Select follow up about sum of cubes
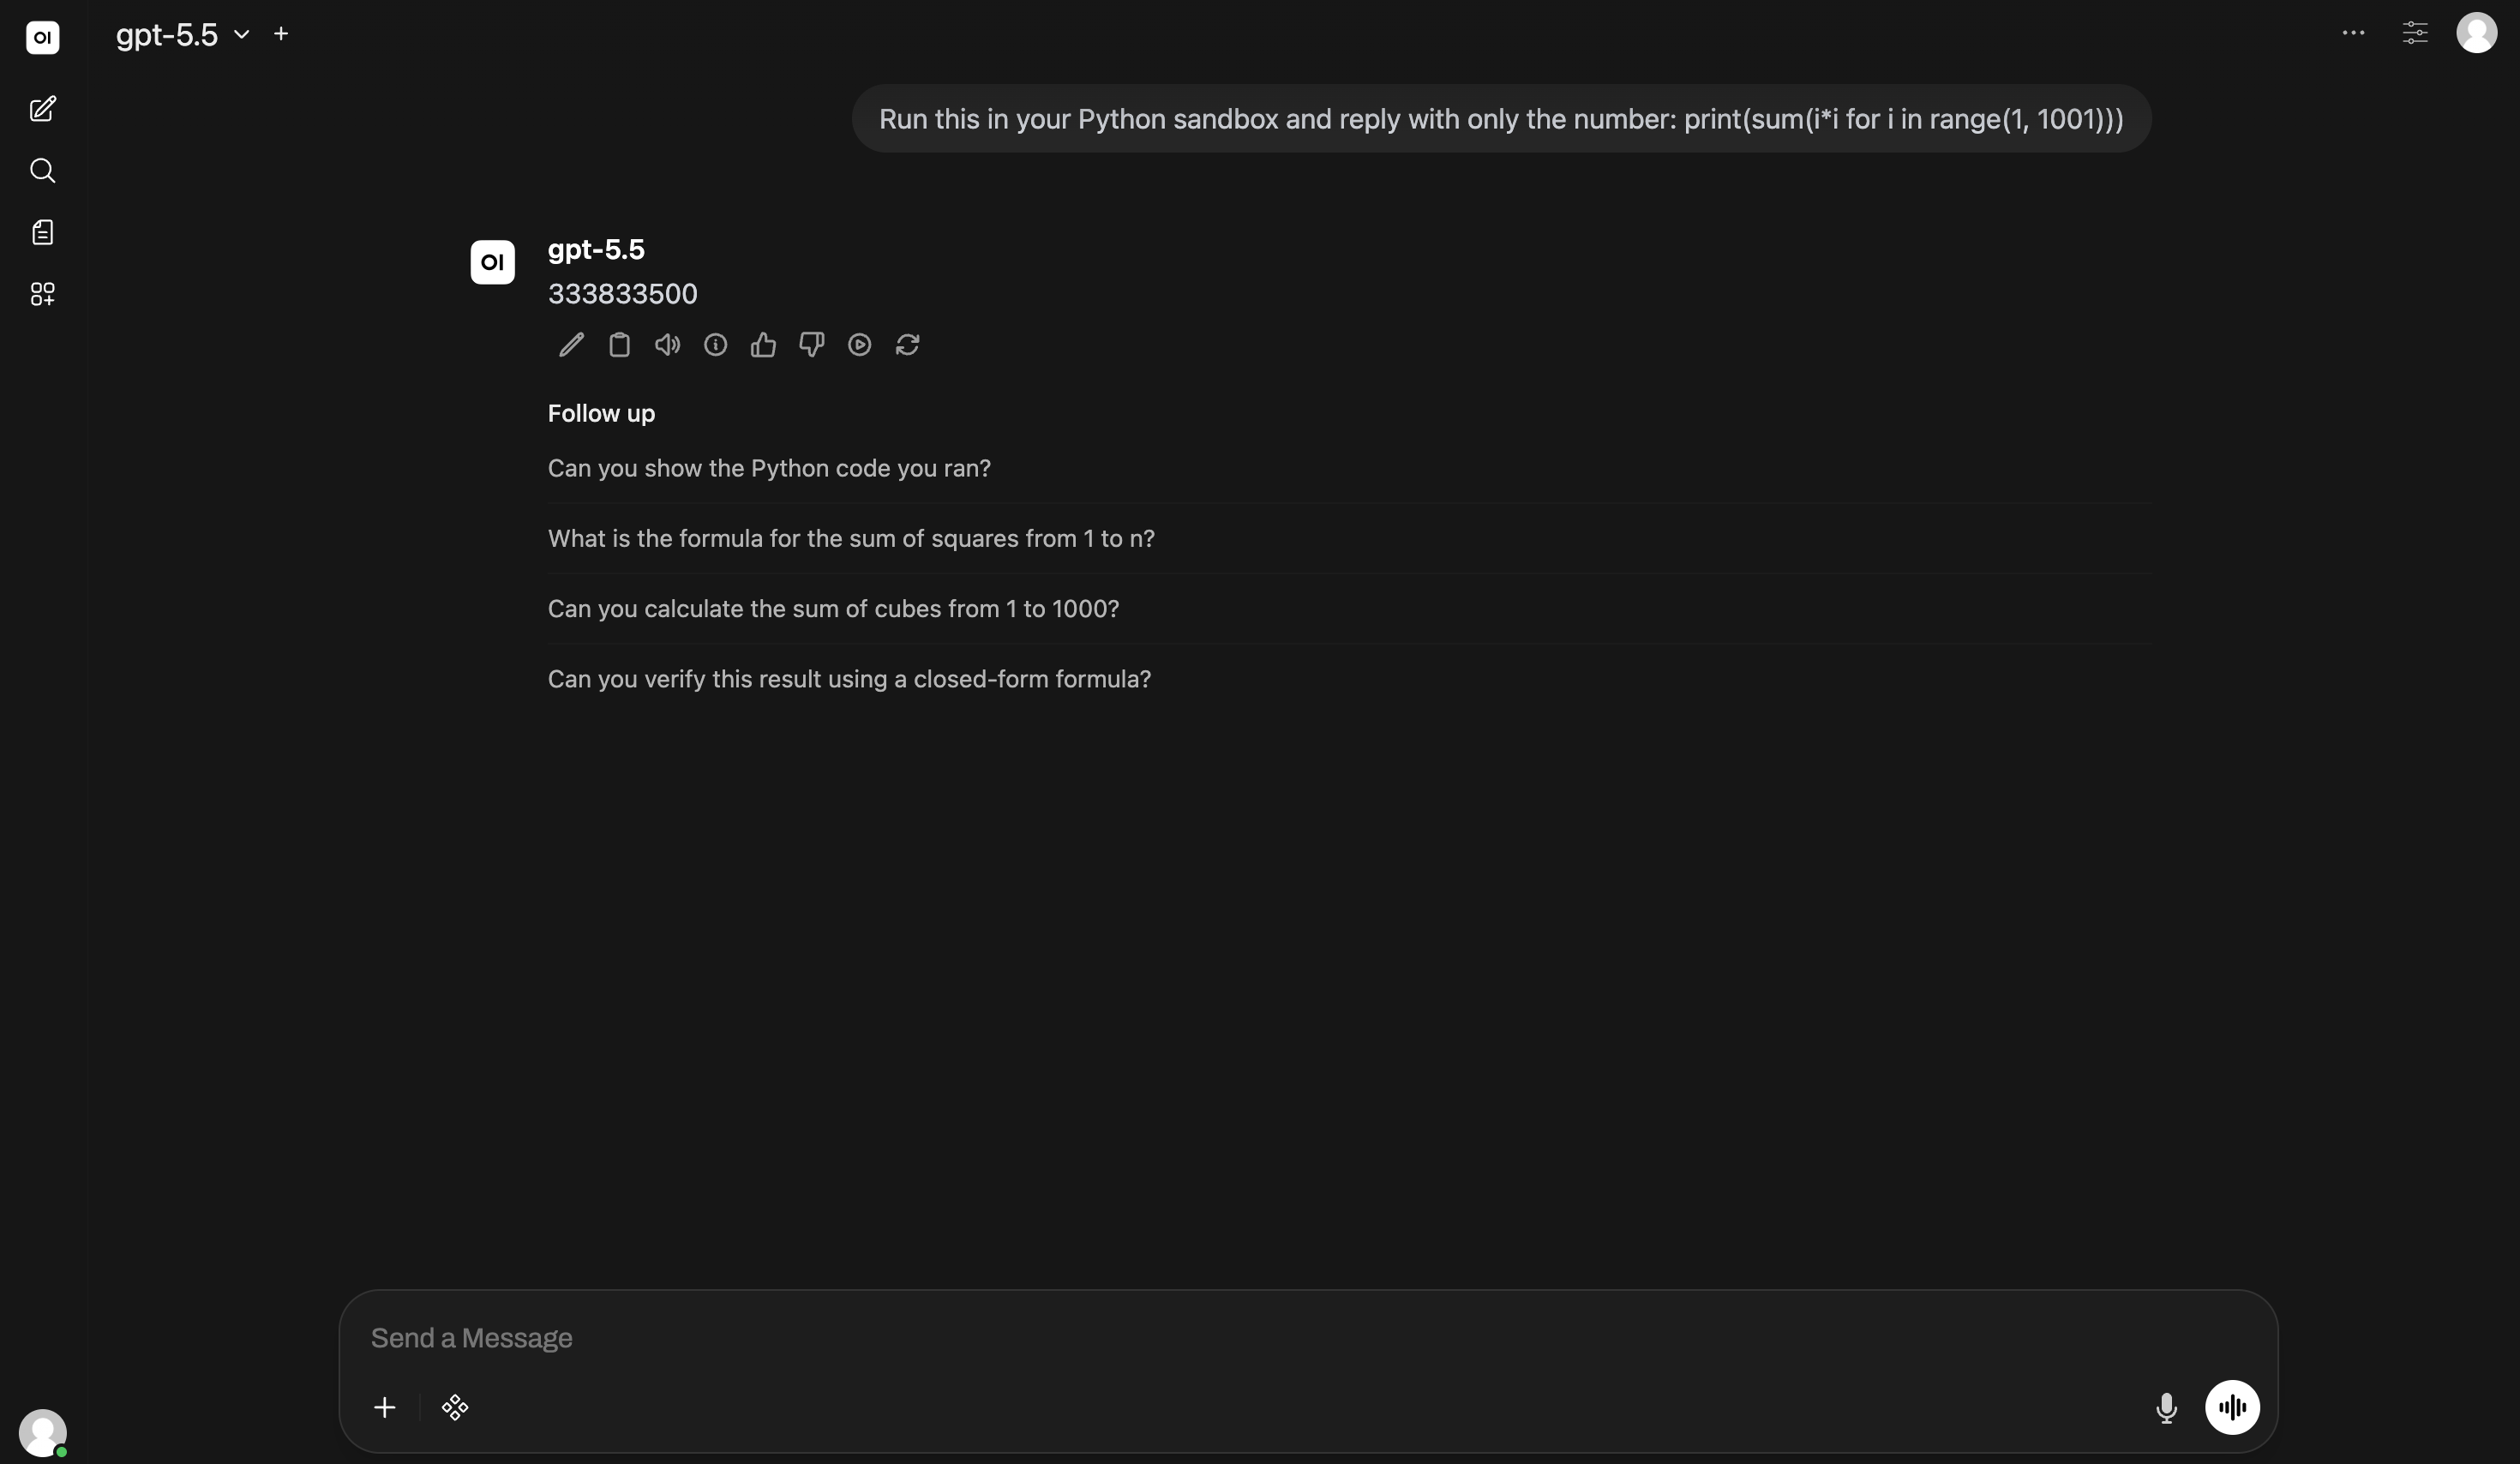Image resolution: width=2520 pixels, height=1464 pixels. coord(1349,608)
